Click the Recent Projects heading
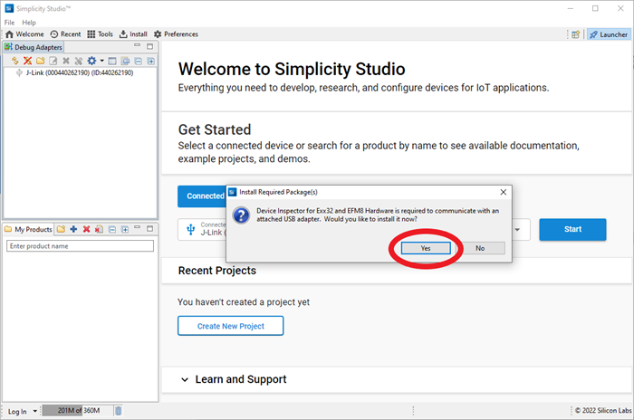The height and width of the screenshot is (420, 634). click(x=217, y=271)
